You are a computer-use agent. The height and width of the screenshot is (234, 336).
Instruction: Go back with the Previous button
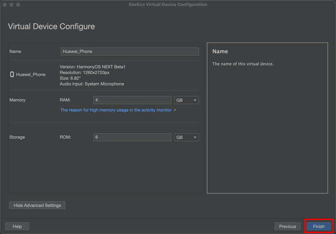coord(287,226)
